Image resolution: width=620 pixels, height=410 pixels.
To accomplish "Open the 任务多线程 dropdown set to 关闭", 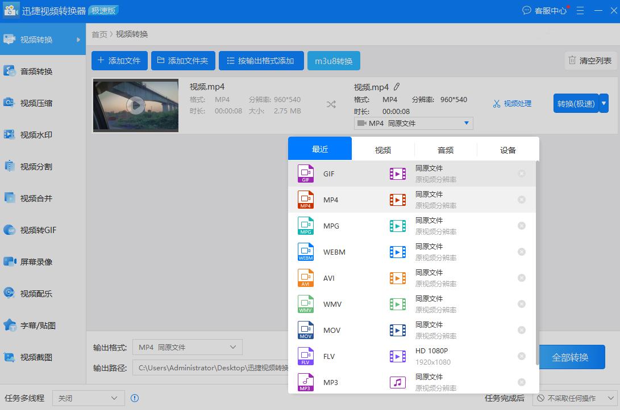I will pos(88,398).
